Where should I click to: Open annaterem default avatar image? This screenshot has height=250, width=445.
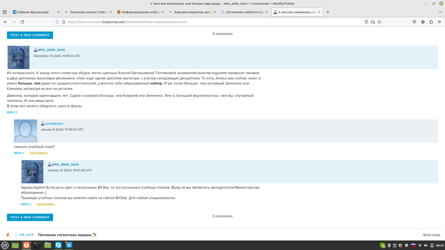point(26,131)
